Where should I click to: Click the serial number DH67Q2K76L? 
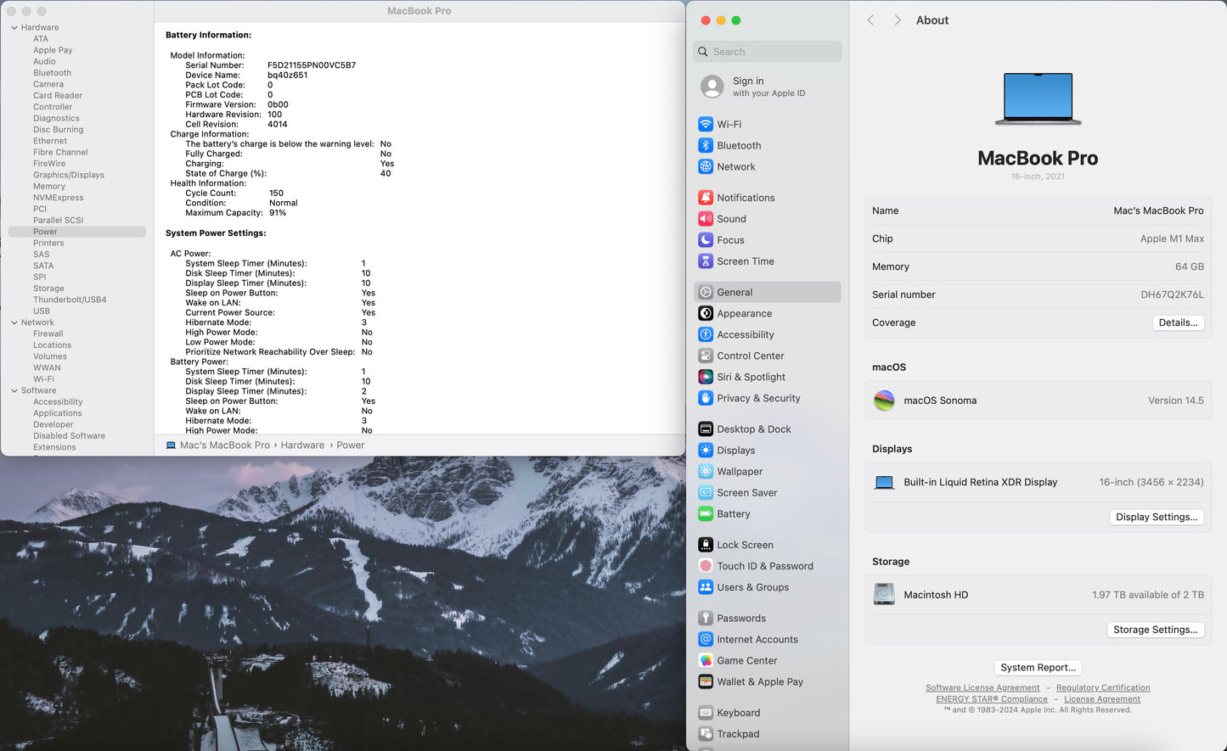coord(1172,294)
